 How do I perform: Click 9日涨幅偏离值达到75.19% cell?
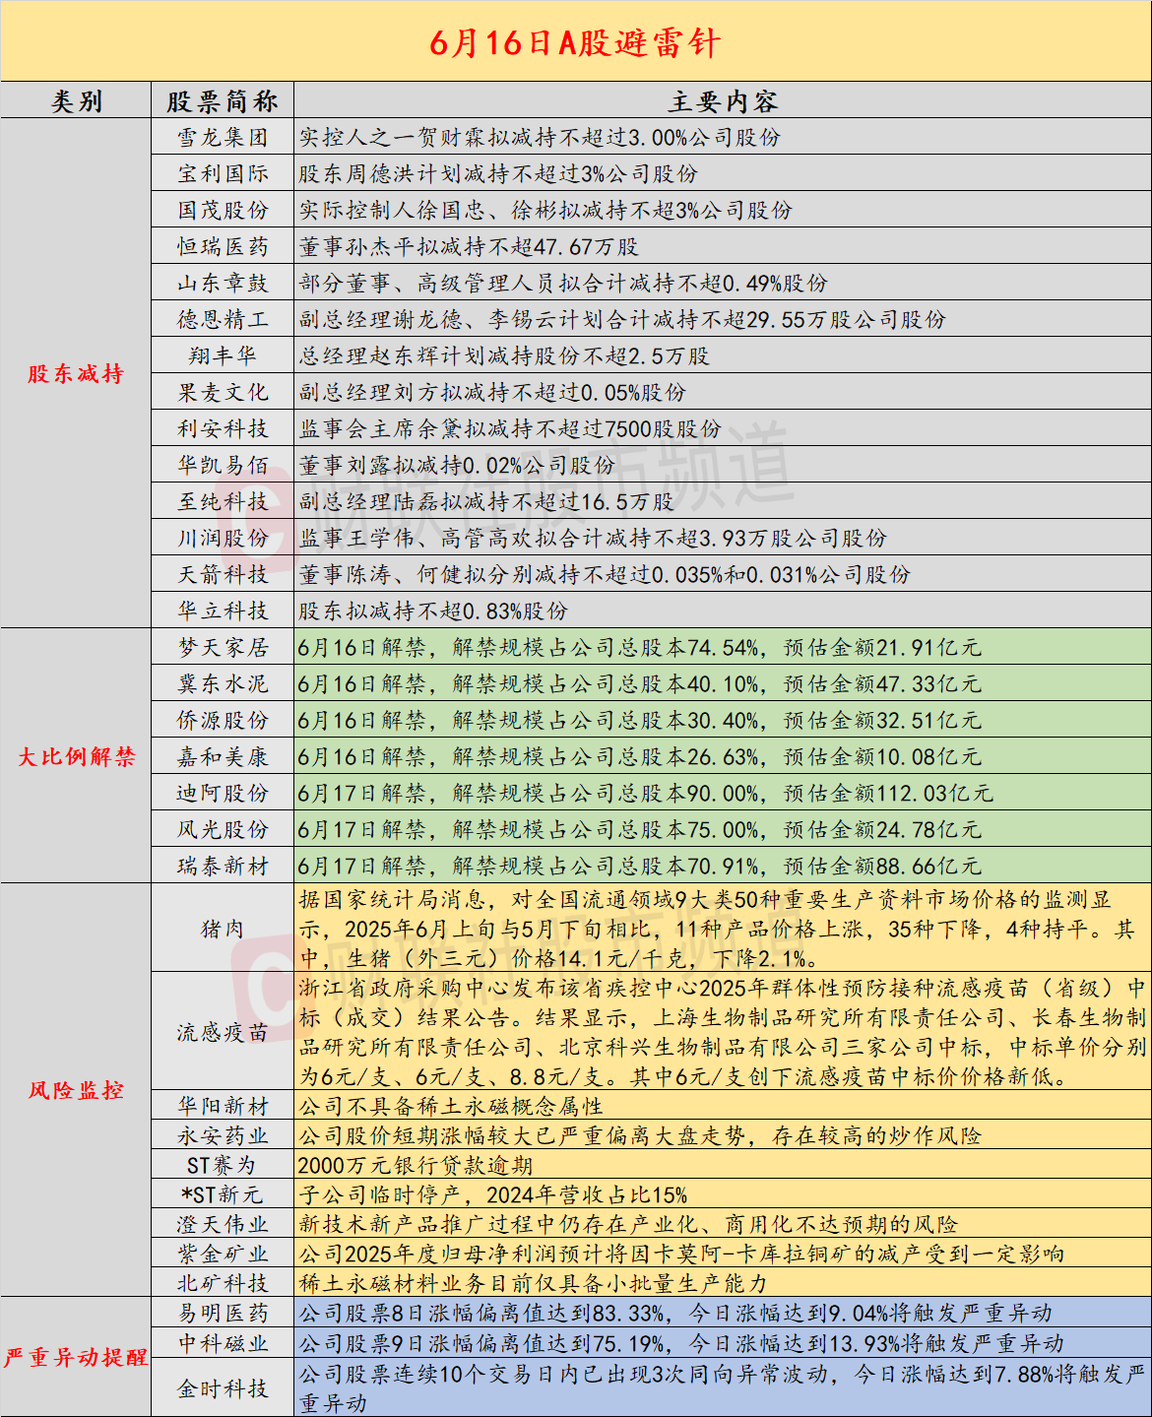[723, 1342]
